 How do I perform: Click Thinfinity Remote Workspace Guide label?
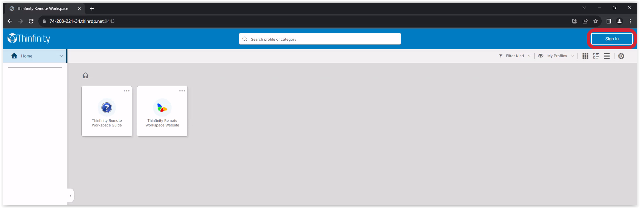pos(107,123)
